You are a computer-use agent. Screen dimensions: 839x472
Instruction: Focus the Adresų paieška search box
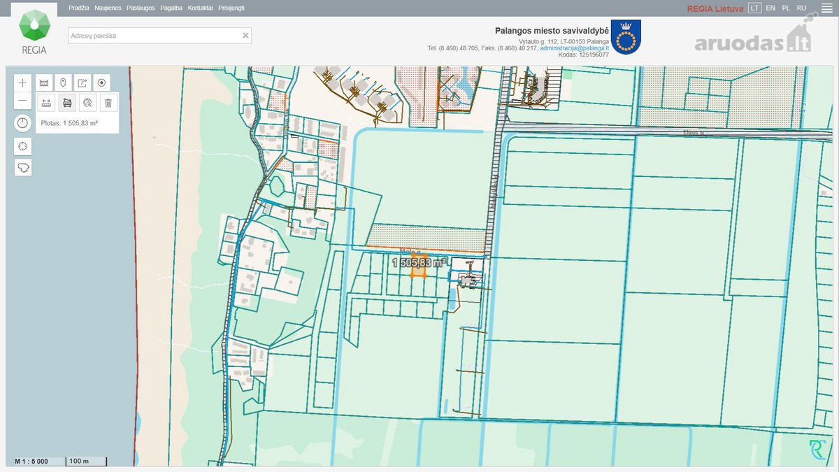point(159,36)
